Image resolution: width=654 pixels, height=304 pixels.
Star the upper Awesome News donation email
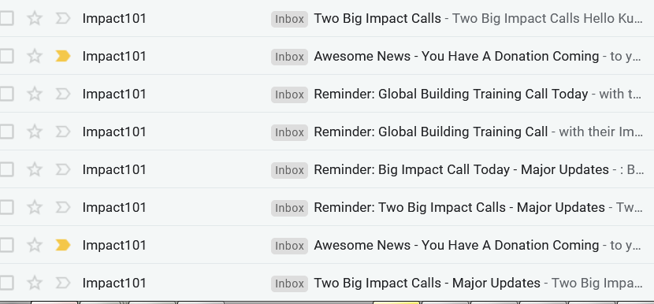[35, 56]
